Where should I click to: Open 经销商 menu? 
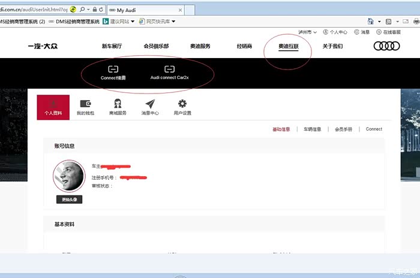244,46
